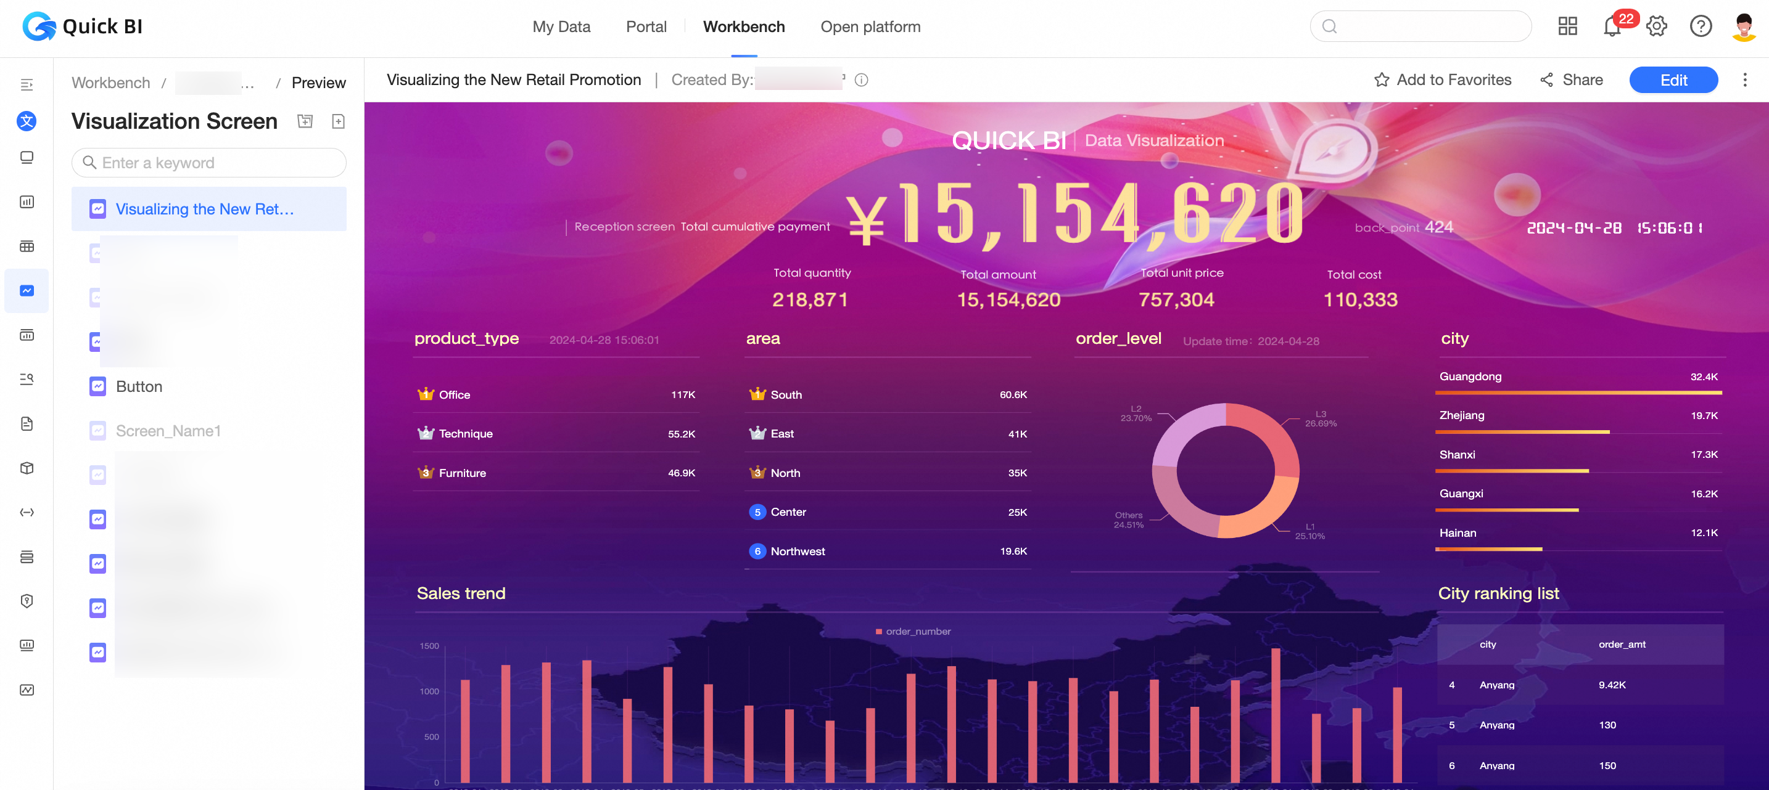Viewport: 1769px width, 790px height.
Task: Select the data screen sidebar icon
Action: [x=27, y=290]
